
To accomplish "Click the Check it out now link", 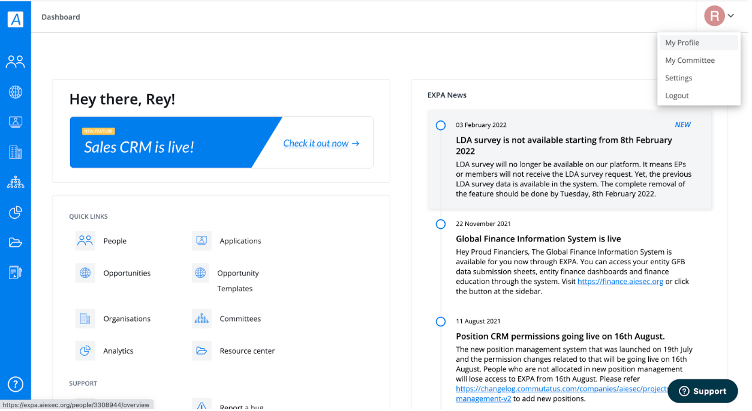I will point(321,143).
